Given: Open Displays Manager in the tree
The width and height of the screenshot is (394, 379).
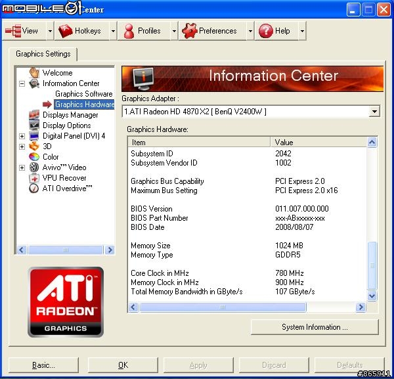Looking at the screenshot, I should pos(70,115).
